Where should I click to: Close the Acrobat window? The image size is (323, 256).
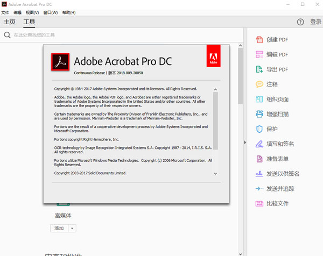tap(318, 4)
